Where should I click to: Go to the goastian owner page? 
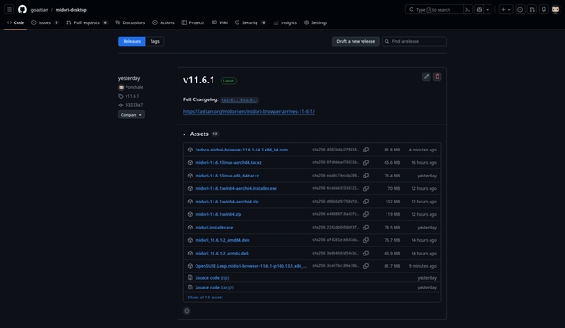pos(39,10)
